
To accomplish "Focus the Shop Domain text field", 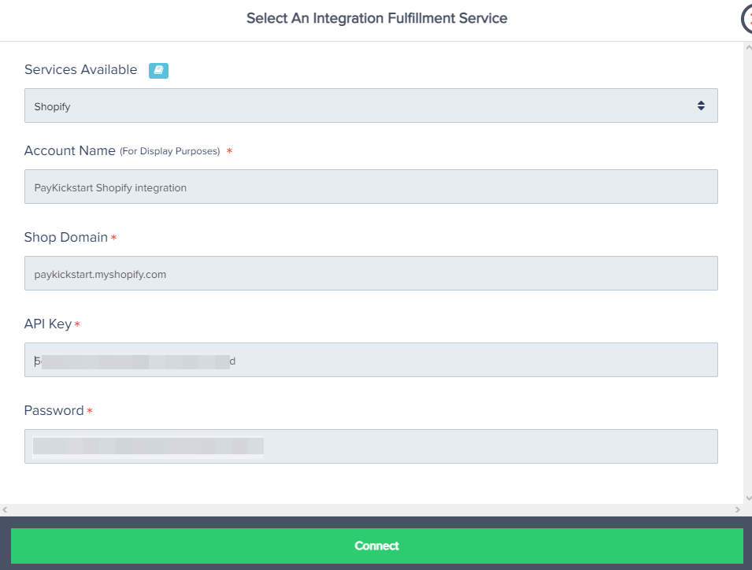I will click(x=371, y=273).
